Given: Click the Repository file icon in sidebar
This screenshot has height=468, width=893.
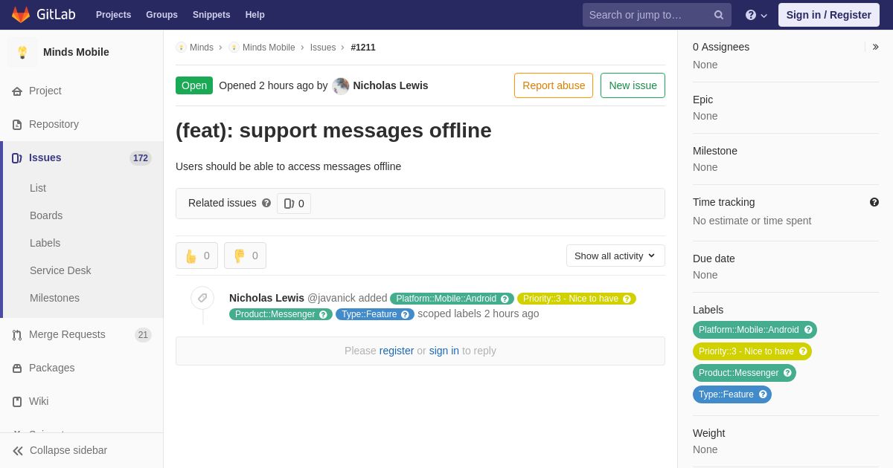Looking at the screenshot, I should click(17, 125).
